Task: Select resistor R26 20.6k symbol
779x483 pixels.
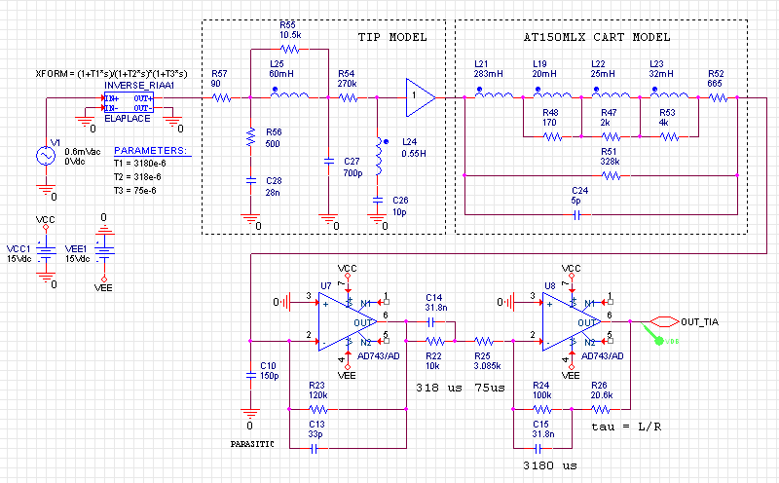Action: pyautogui.click(x=601, y=409)
